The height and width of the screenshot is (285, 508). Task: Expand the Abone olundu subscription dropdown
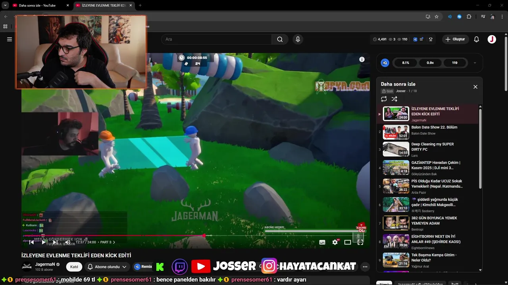tap(107, 267)
